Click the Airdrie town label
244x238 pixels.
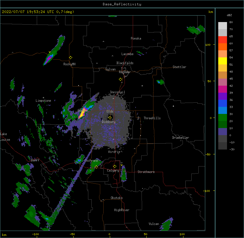click(114, 152)
